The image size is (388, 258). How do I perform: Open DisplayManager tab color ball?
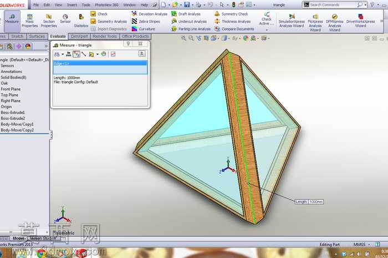coord(28,46)
